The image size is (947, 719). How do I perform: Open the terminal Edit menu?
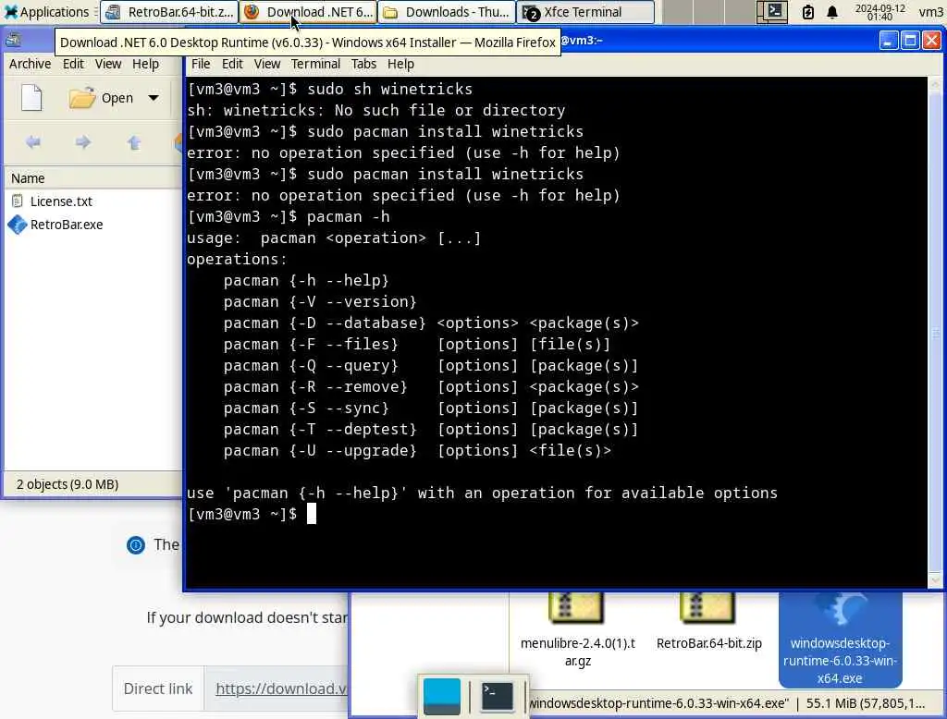tap(232, 64)
